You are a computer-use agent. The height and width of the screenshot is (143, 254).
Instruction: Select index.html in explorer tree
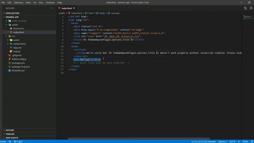coord(19,32)
